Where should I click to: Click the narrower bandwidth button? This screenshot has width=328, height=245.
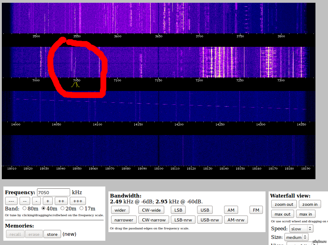coord(124,220)
